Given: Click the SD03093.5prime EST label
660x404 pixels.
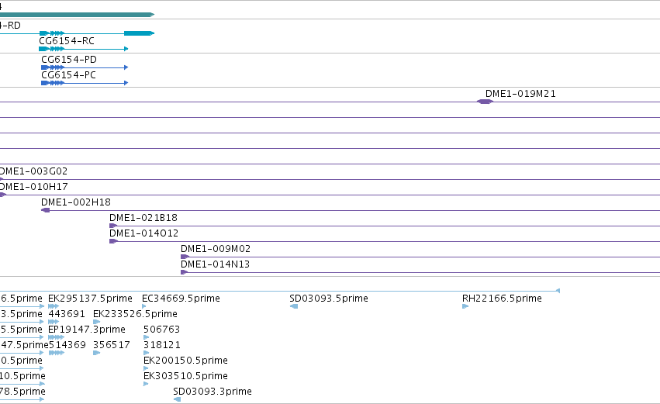Looking at the screenshot, I should pos(329,299).
